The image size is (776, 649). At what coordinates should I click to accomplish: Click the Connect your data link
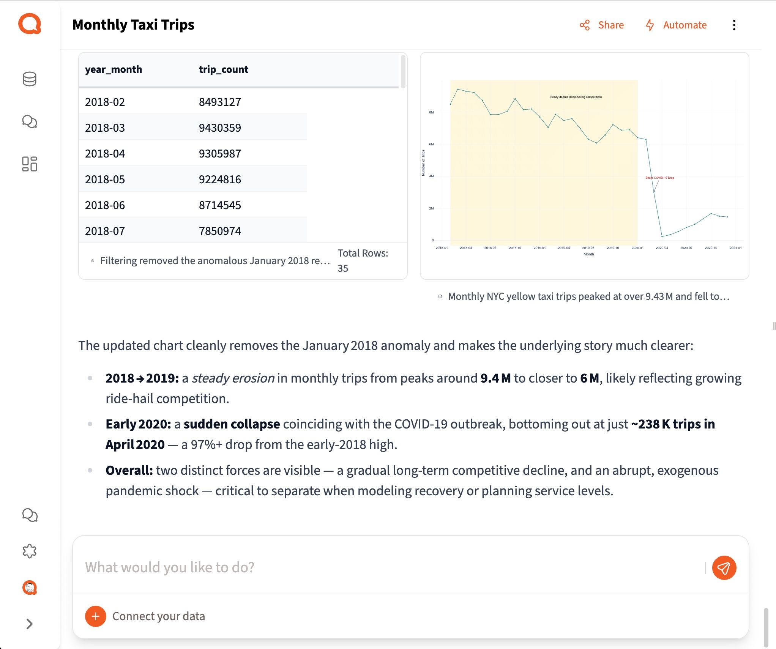[158, 616]
